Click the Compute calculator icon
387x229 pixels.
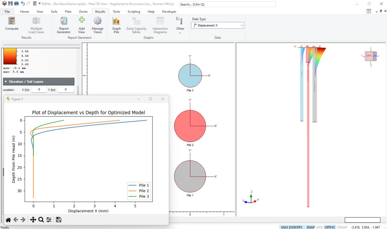click(12, 21)
